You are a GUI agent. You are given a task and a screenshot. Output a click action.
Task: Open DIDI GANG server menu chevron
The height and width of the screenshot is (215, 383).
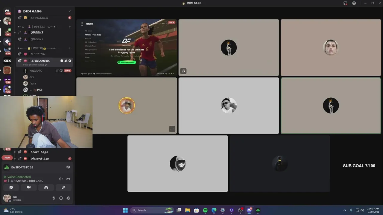point(70,11)
